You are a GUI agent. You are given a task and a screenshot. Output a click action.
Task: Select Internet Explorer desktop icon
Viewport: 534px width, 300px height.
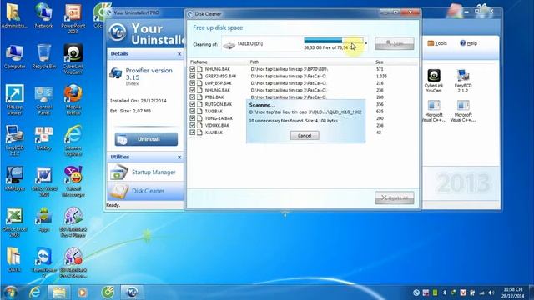coord(73,141)
